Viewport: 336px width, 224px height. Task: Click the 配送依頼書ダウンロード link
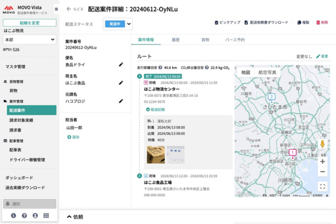click(x=266, y=22)
